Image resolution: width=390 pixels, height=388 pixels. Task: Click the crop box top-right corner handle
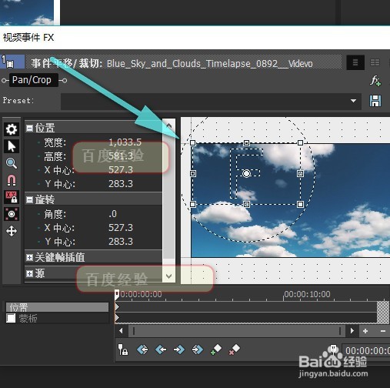(x=300, y=142)
